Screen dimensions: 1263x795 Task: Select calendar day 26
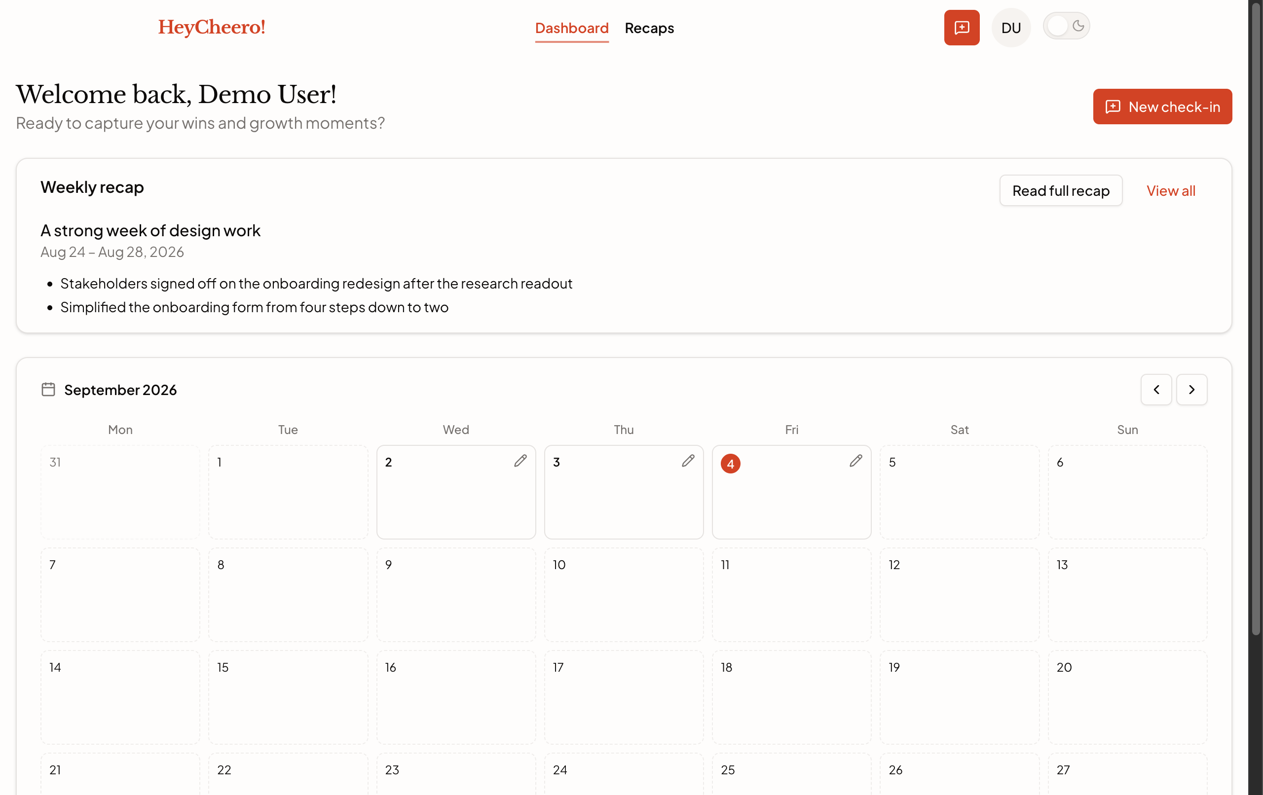(x=959, y=775)
